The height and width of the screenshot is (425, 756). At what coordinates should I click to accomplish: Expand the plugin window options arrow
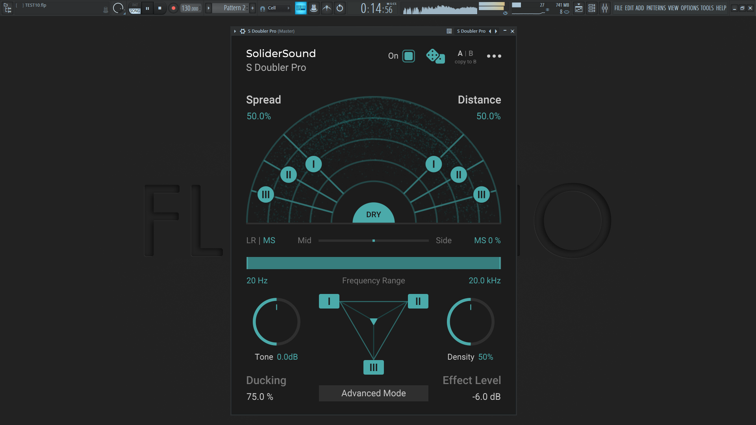(x=235, y=31)
